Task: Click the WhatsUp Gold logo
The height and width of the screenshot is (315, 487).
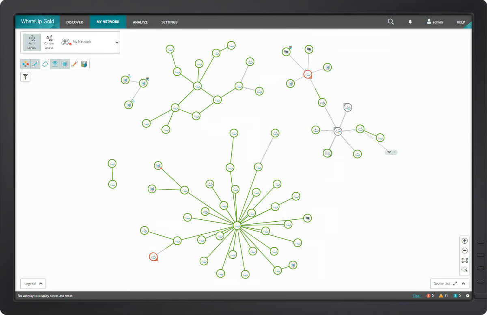Action: pos(37,21)
